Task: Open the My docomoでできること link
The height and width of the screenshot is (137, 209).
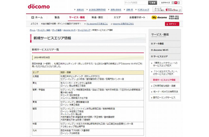Action: click(97, 24)
